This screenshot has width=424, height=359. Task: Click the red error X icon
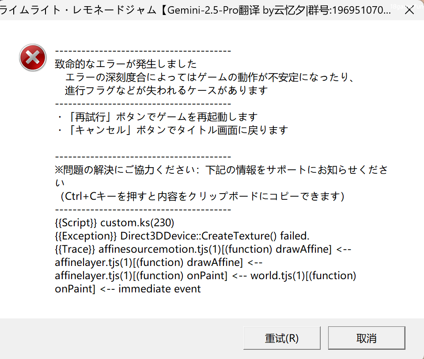[32, 58]
